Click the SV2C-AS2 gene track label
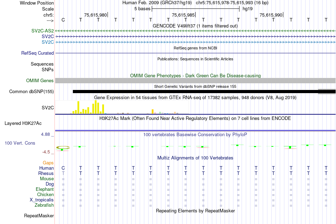This screenshot has width=336, height=224. 42,31
